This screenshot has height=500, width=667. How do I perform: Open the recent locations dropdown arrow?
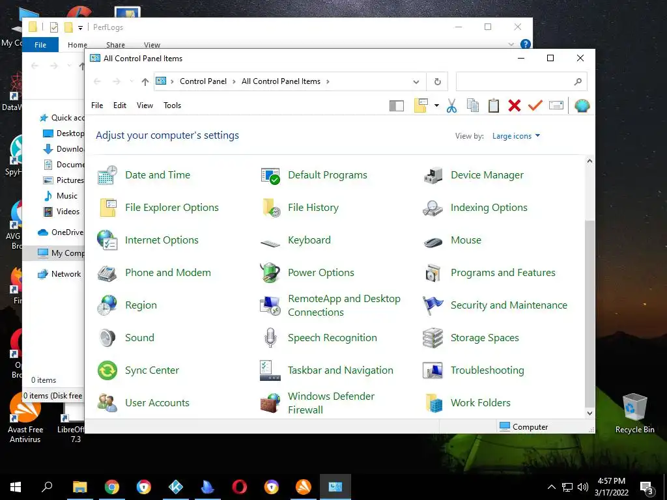pos(132,81)
